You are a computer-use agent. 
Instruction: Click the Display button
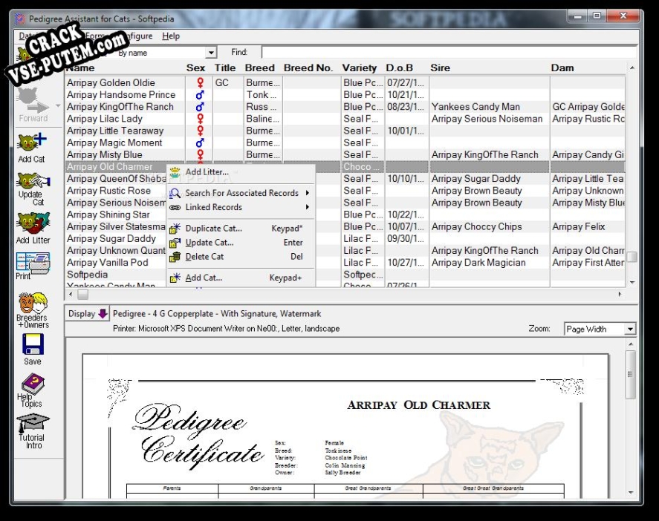tap(87, 314)
